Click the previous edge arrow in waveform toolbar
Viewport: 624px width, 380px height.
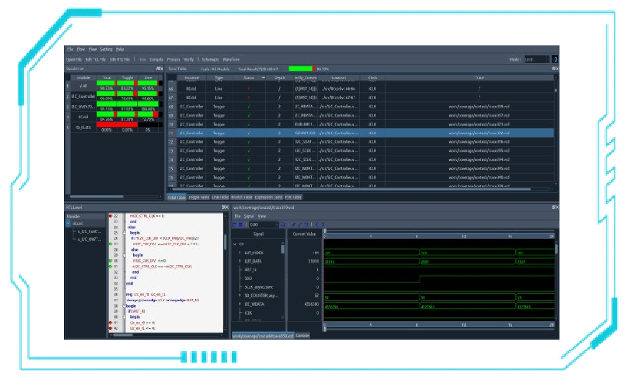tap(317, 225)
